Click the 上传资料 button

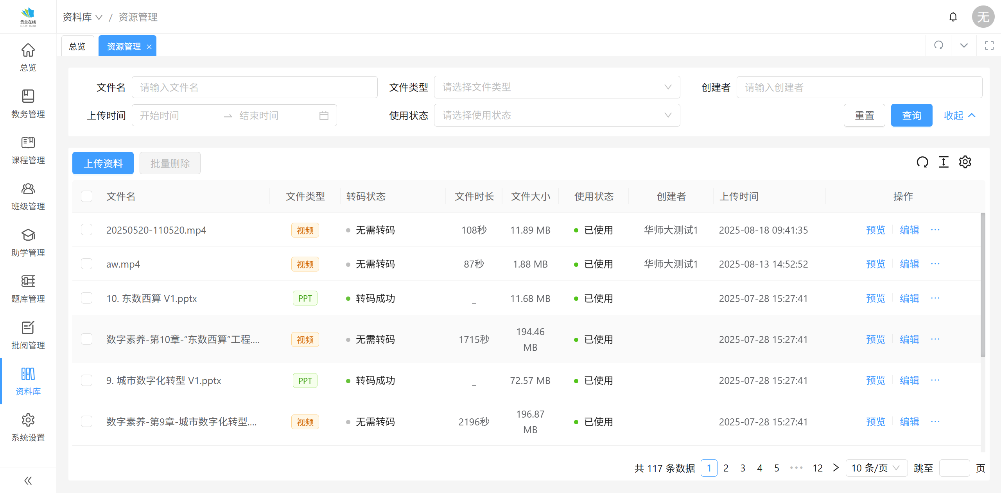click(x=103, y=163)
